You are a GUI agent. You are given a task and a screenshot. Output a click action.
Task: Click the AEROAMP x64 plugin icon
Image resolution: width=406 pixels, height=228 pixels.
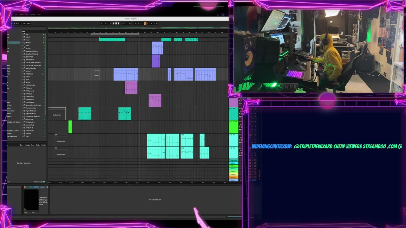click(24, 57)
